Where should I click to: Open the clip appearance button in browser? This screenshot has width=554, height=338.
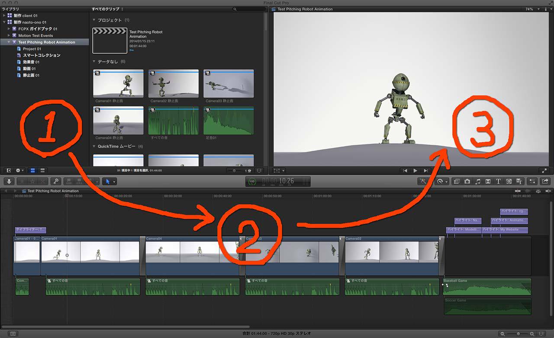pos(259,171)
